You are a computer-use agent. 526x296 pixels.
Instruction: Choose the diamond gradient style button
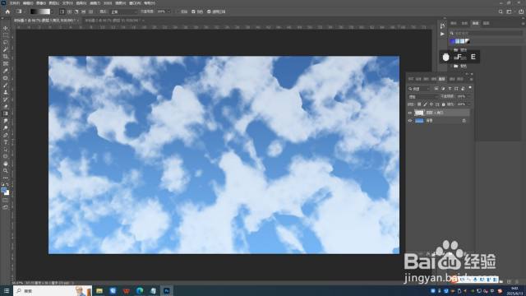pos(90,12)
